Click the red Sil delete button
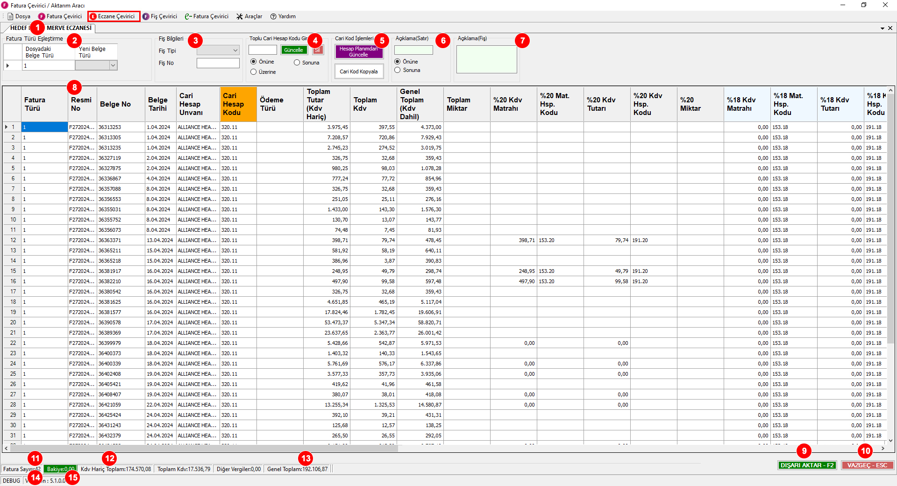The image size is (897, 486). pyautogui.click(x=318, y=50)
